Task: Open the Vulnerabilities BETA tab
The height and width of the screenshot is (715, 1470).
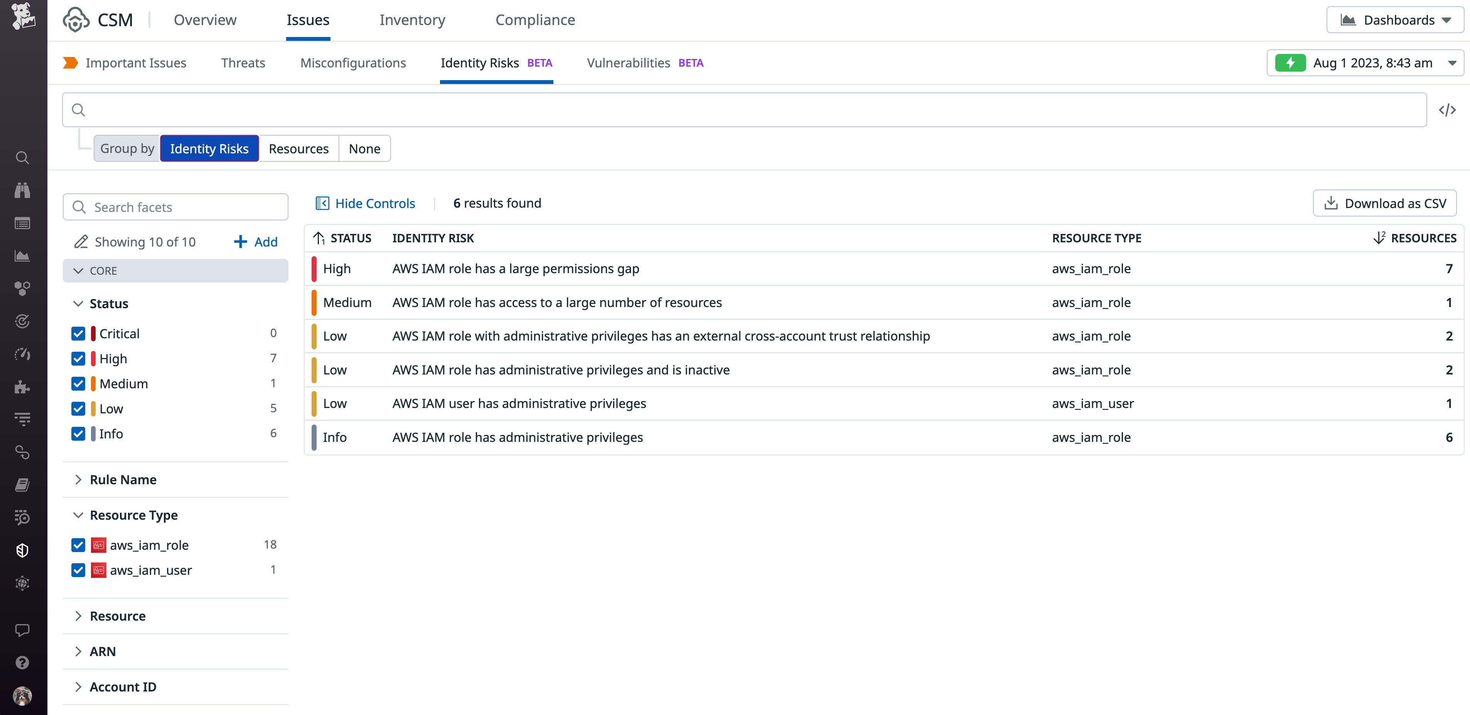Action: coord(628,63)
